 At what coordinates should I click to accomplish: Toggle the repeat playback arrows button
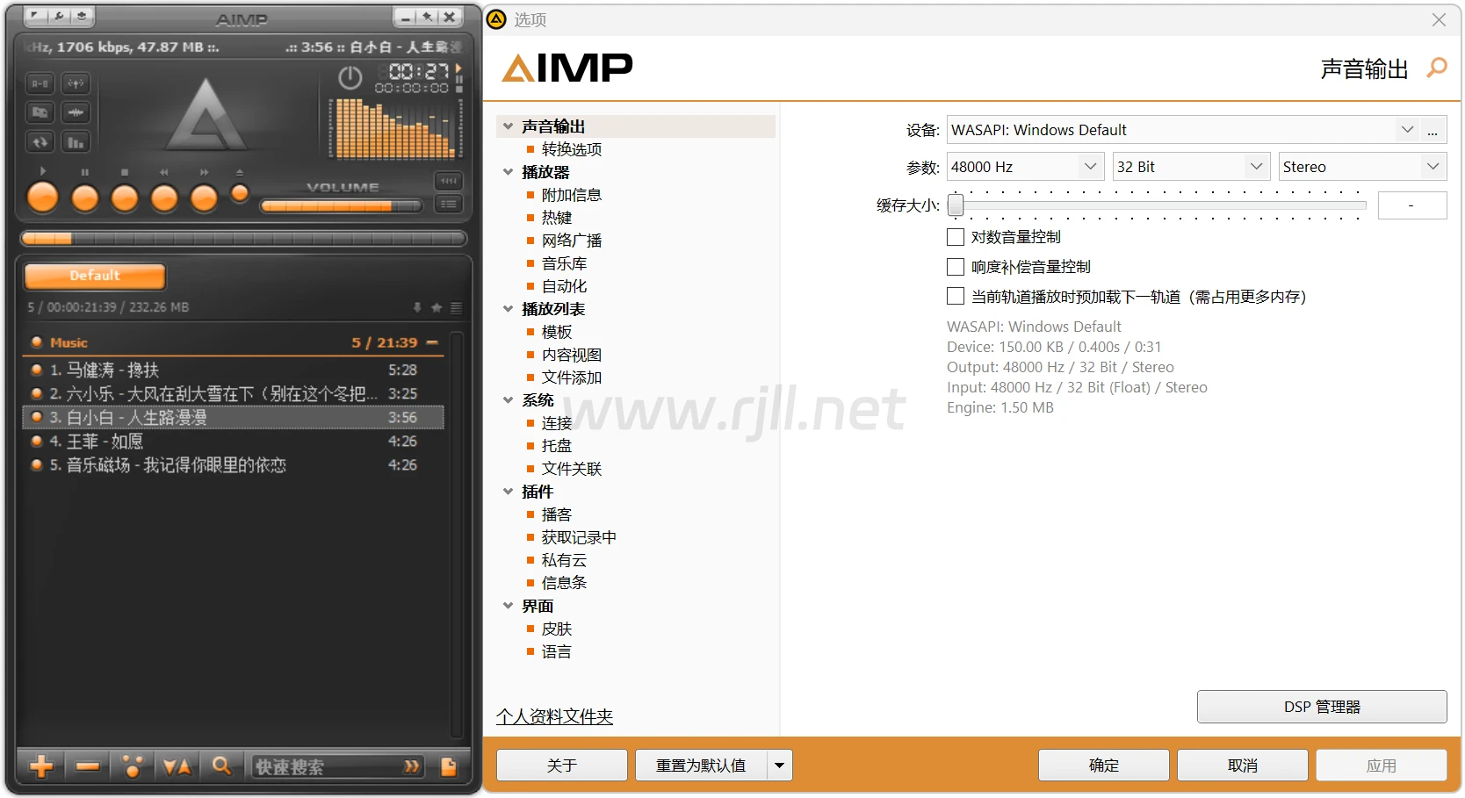[x=40, y=142]
